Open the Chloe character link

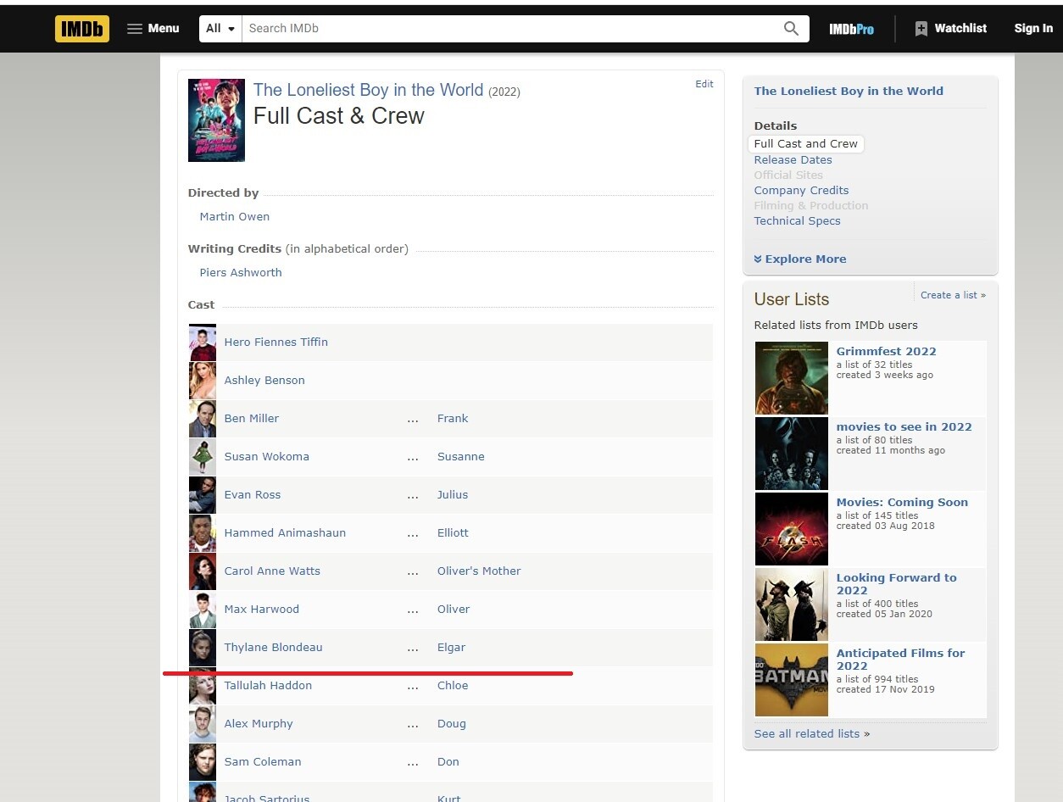point(453,685)
